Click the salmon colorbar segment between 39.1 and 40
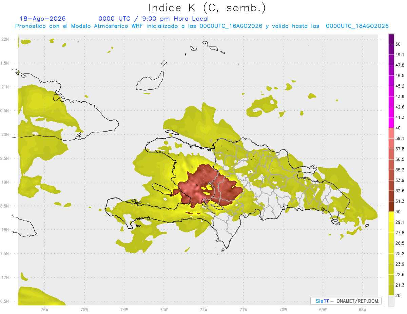407x314 pixels. pyautogui.click(x=391, y=133)
